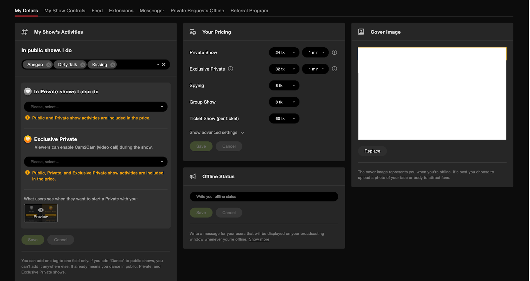Remove the Kissing tag
This screenshot has height=281, width=530.
coord(113,65)
